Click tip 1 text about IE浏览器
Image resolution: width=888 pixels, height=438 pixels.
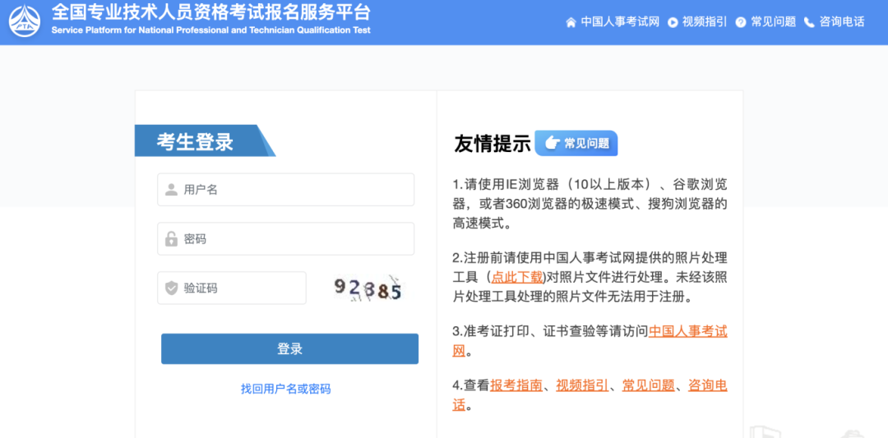[590, 204]
